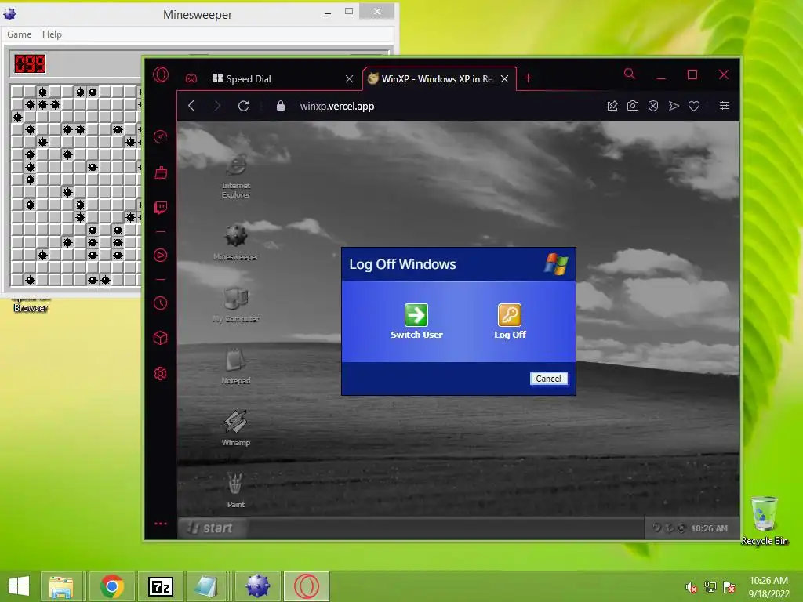Click the share page icon in address bar
The image size is (803, 602).
(612, 106)
